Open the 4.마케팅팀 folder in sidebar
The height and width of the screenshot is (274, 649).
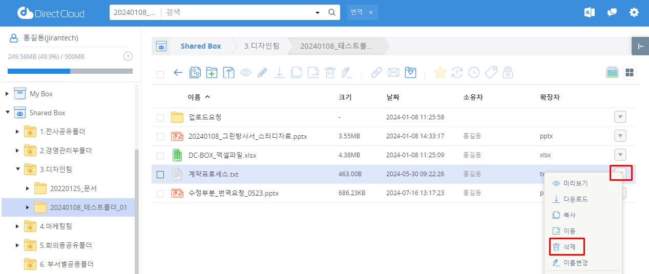tap(56, 226)
